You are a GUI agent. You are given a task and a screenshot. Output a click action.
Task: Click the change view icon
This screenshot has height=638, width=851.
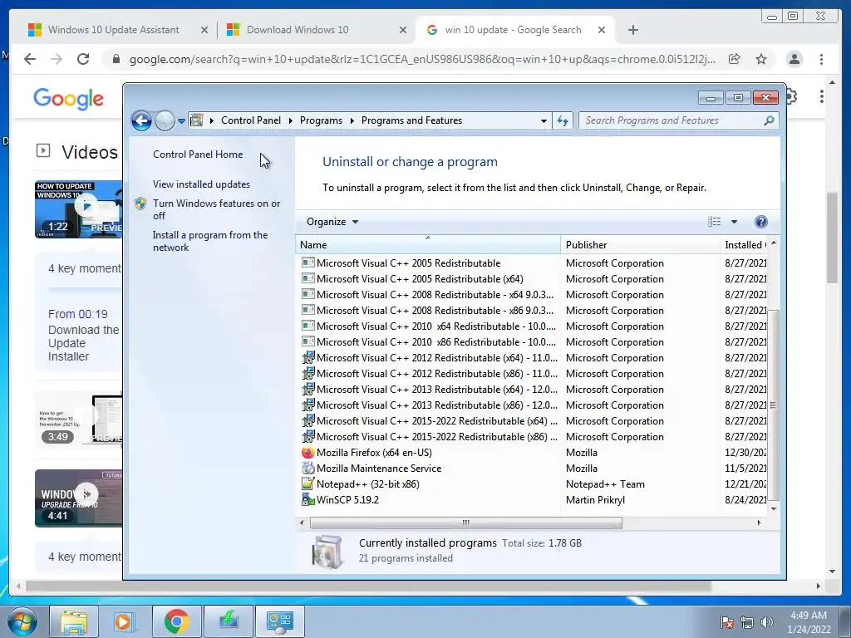click(714, 221)
